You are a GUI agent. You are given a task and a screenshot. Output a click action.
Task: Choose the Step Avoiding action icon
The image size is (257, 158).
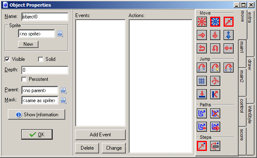coord(215,146)
